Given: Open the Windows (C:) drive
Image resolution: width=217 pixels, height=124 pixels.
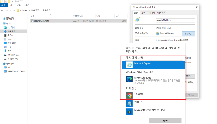Looking at the screenshot, I should point(12,55).
